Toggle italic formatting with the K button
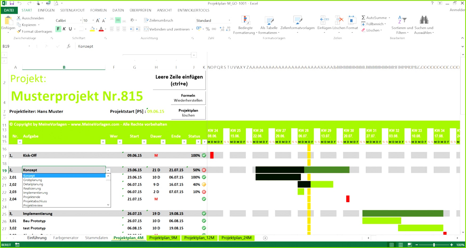The image size is (466, 248). [x=64, y=29]
